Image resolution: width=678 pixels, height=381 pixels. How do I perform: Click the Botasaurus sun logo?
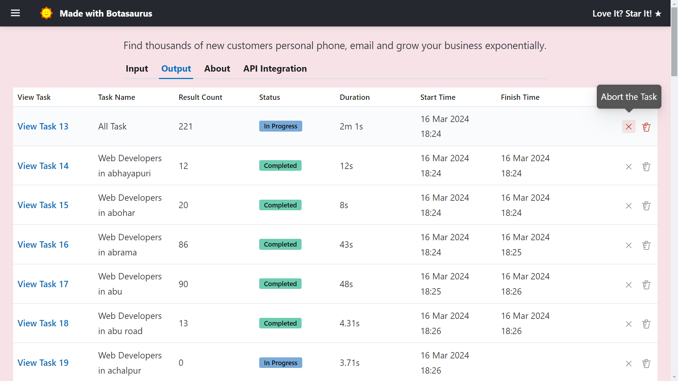(46, 13)
